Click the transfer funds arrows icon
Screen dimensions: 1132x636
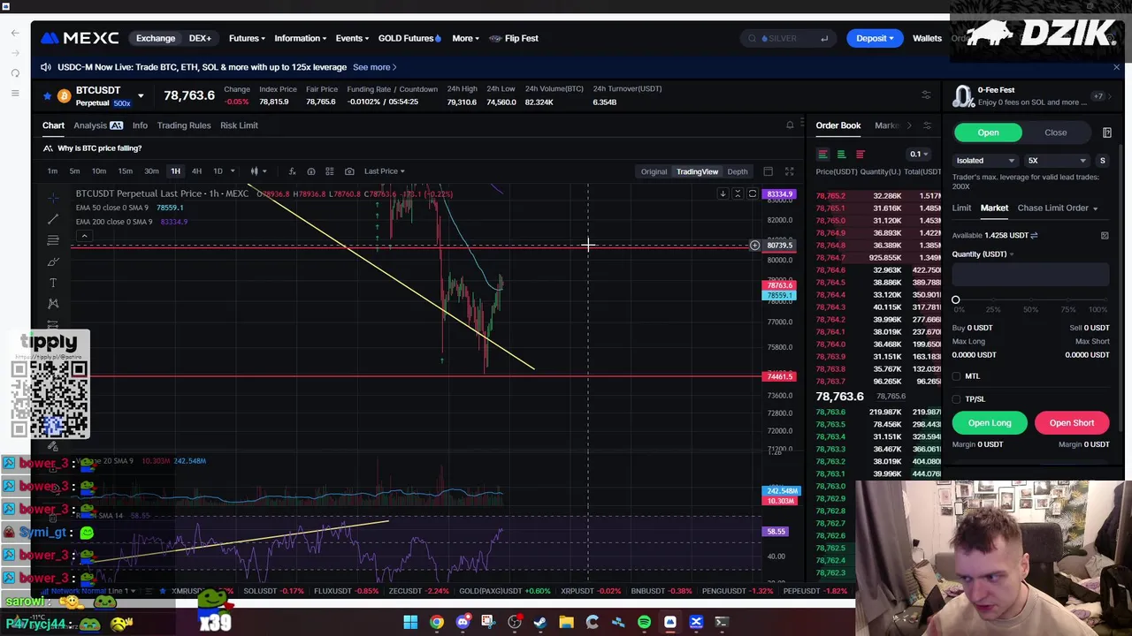click(1034, 236)
